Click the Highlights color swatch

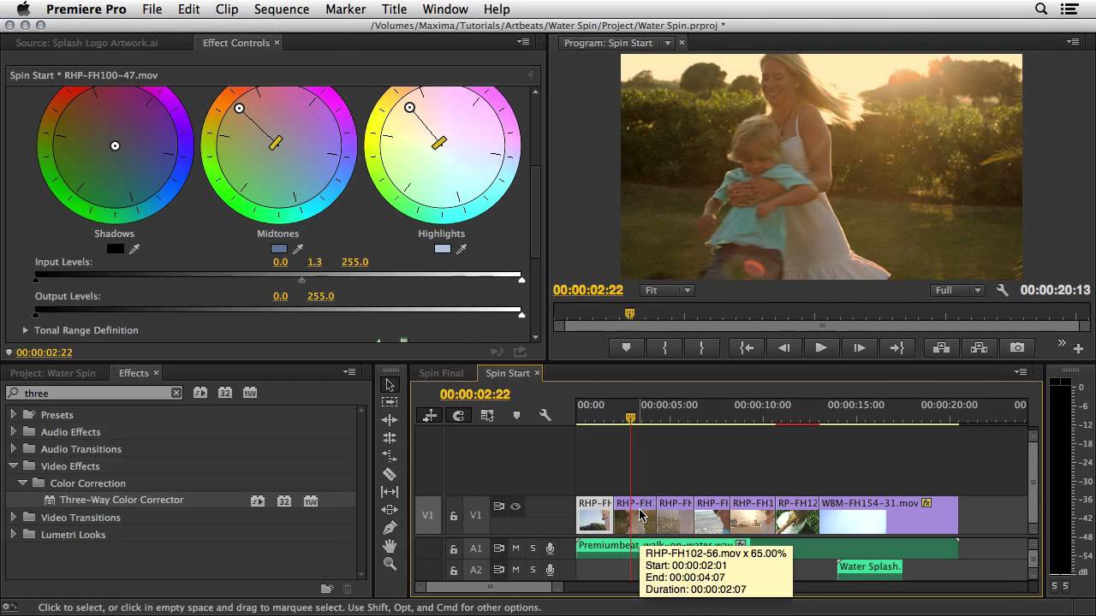pyautogui.click(x=442, y=249)
